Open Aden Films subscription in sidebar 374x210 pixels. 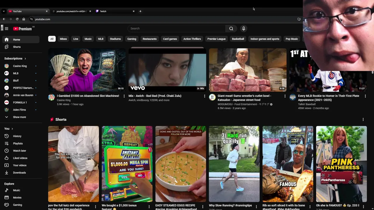tap(20, 110)
